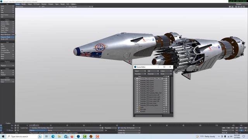Click the orange C application taskbar icon
The image size is (248, 139).
[x=97, y=136]
